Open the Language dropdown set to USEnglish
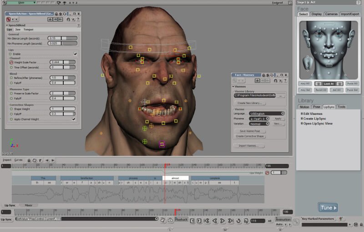 click(267, 113)
